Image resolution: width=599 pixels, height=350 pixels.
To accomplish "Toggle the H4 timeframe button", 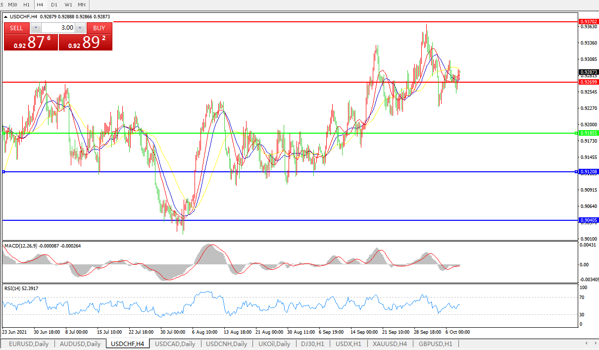I will pos(40,4).
